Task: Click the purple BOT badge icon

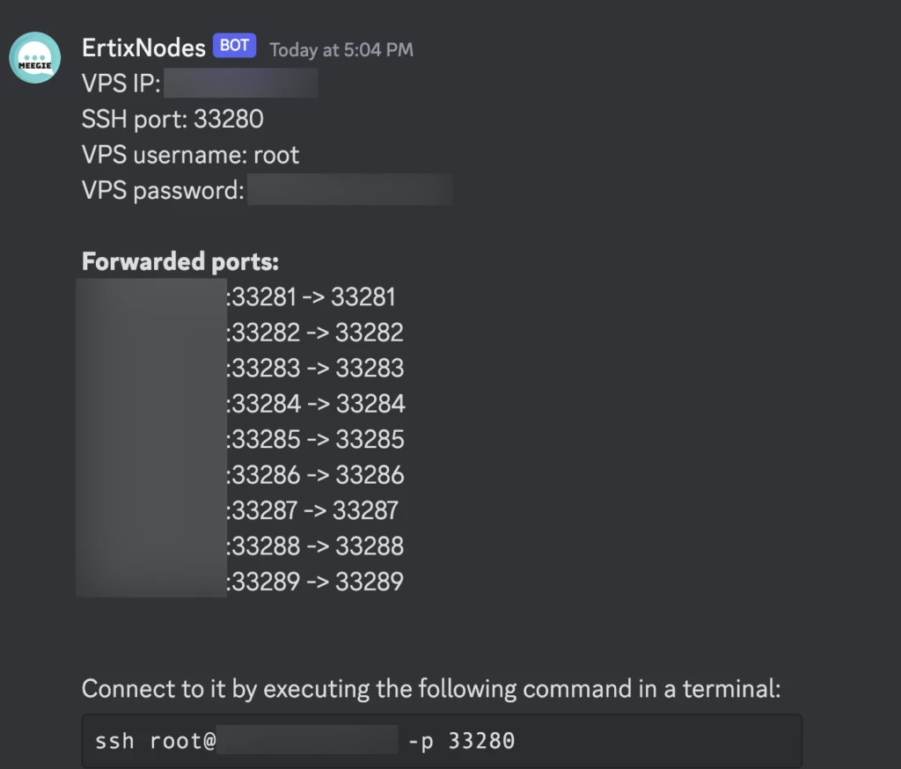Action: [233, 46]
